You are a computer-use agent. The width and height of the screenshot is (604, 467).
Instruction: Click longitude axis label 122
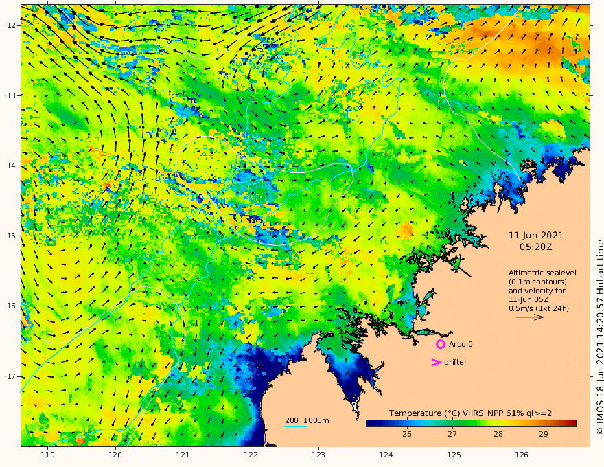(x=251, y=455)
